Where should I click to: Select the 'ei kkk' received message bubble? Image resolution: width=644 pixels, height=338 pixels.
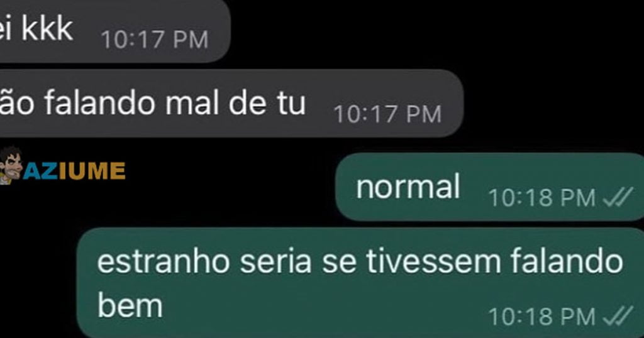click(x=115, y=31)
